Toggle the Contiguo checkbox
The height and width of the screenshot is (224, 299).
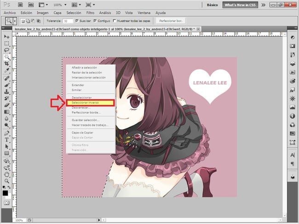coord(95,21)
